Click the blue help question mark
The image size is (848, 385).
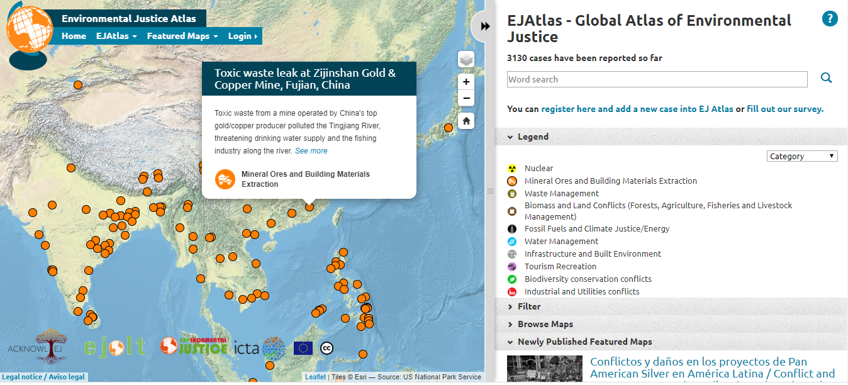click(830, 19)
